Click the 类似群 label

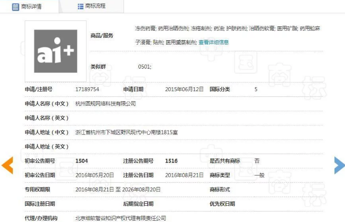(98, 67)
